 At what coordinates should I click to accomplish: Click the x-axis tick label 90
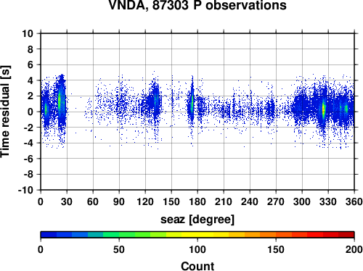119,201
